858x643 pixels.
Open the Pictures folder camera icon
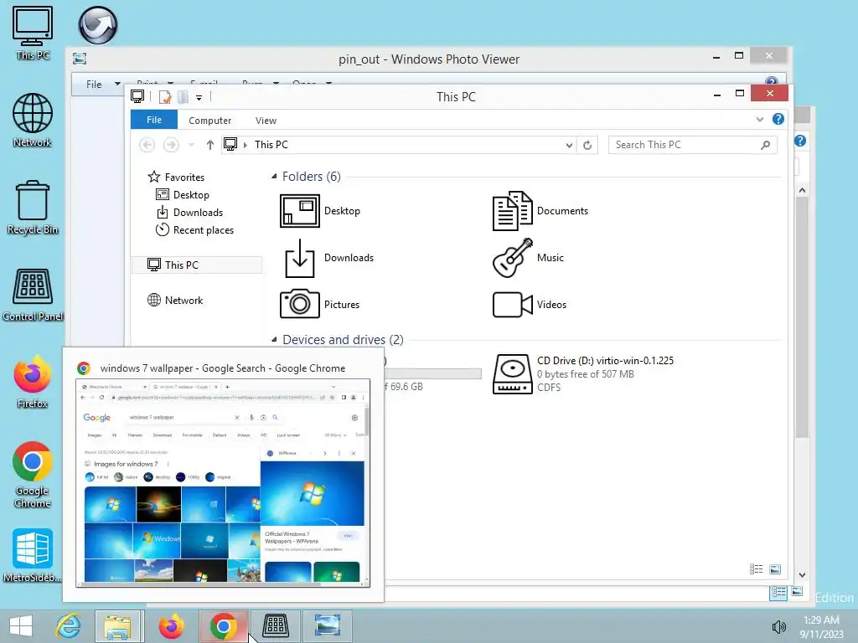coord(299,304)
